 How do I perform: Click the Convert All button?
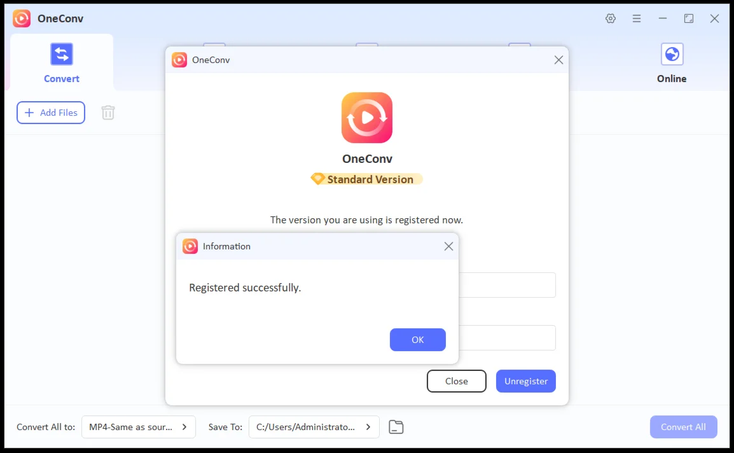[683, 427]
